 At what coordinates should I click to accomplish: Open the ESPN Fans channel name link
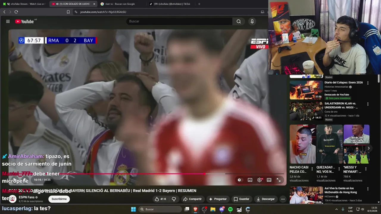pyautogui.click(x=26, y=197)
